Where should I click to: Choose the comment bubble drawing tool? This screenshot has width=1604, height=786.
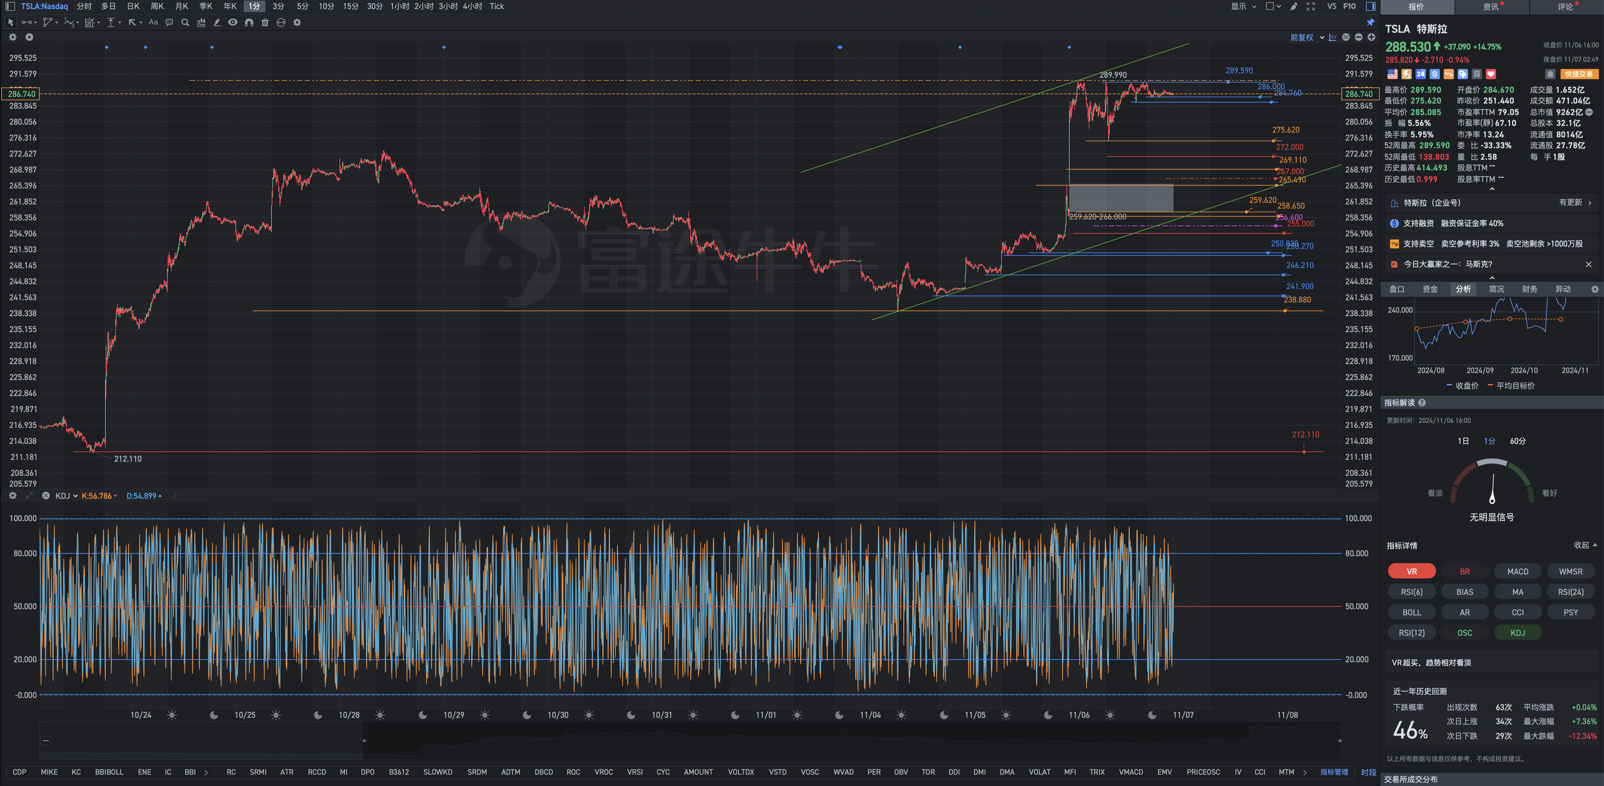pos(169,22)
